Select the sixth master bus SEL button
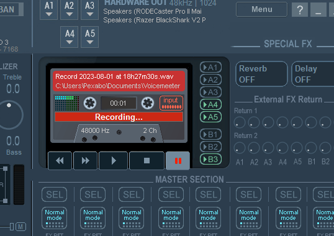 (x=248, y=194)
